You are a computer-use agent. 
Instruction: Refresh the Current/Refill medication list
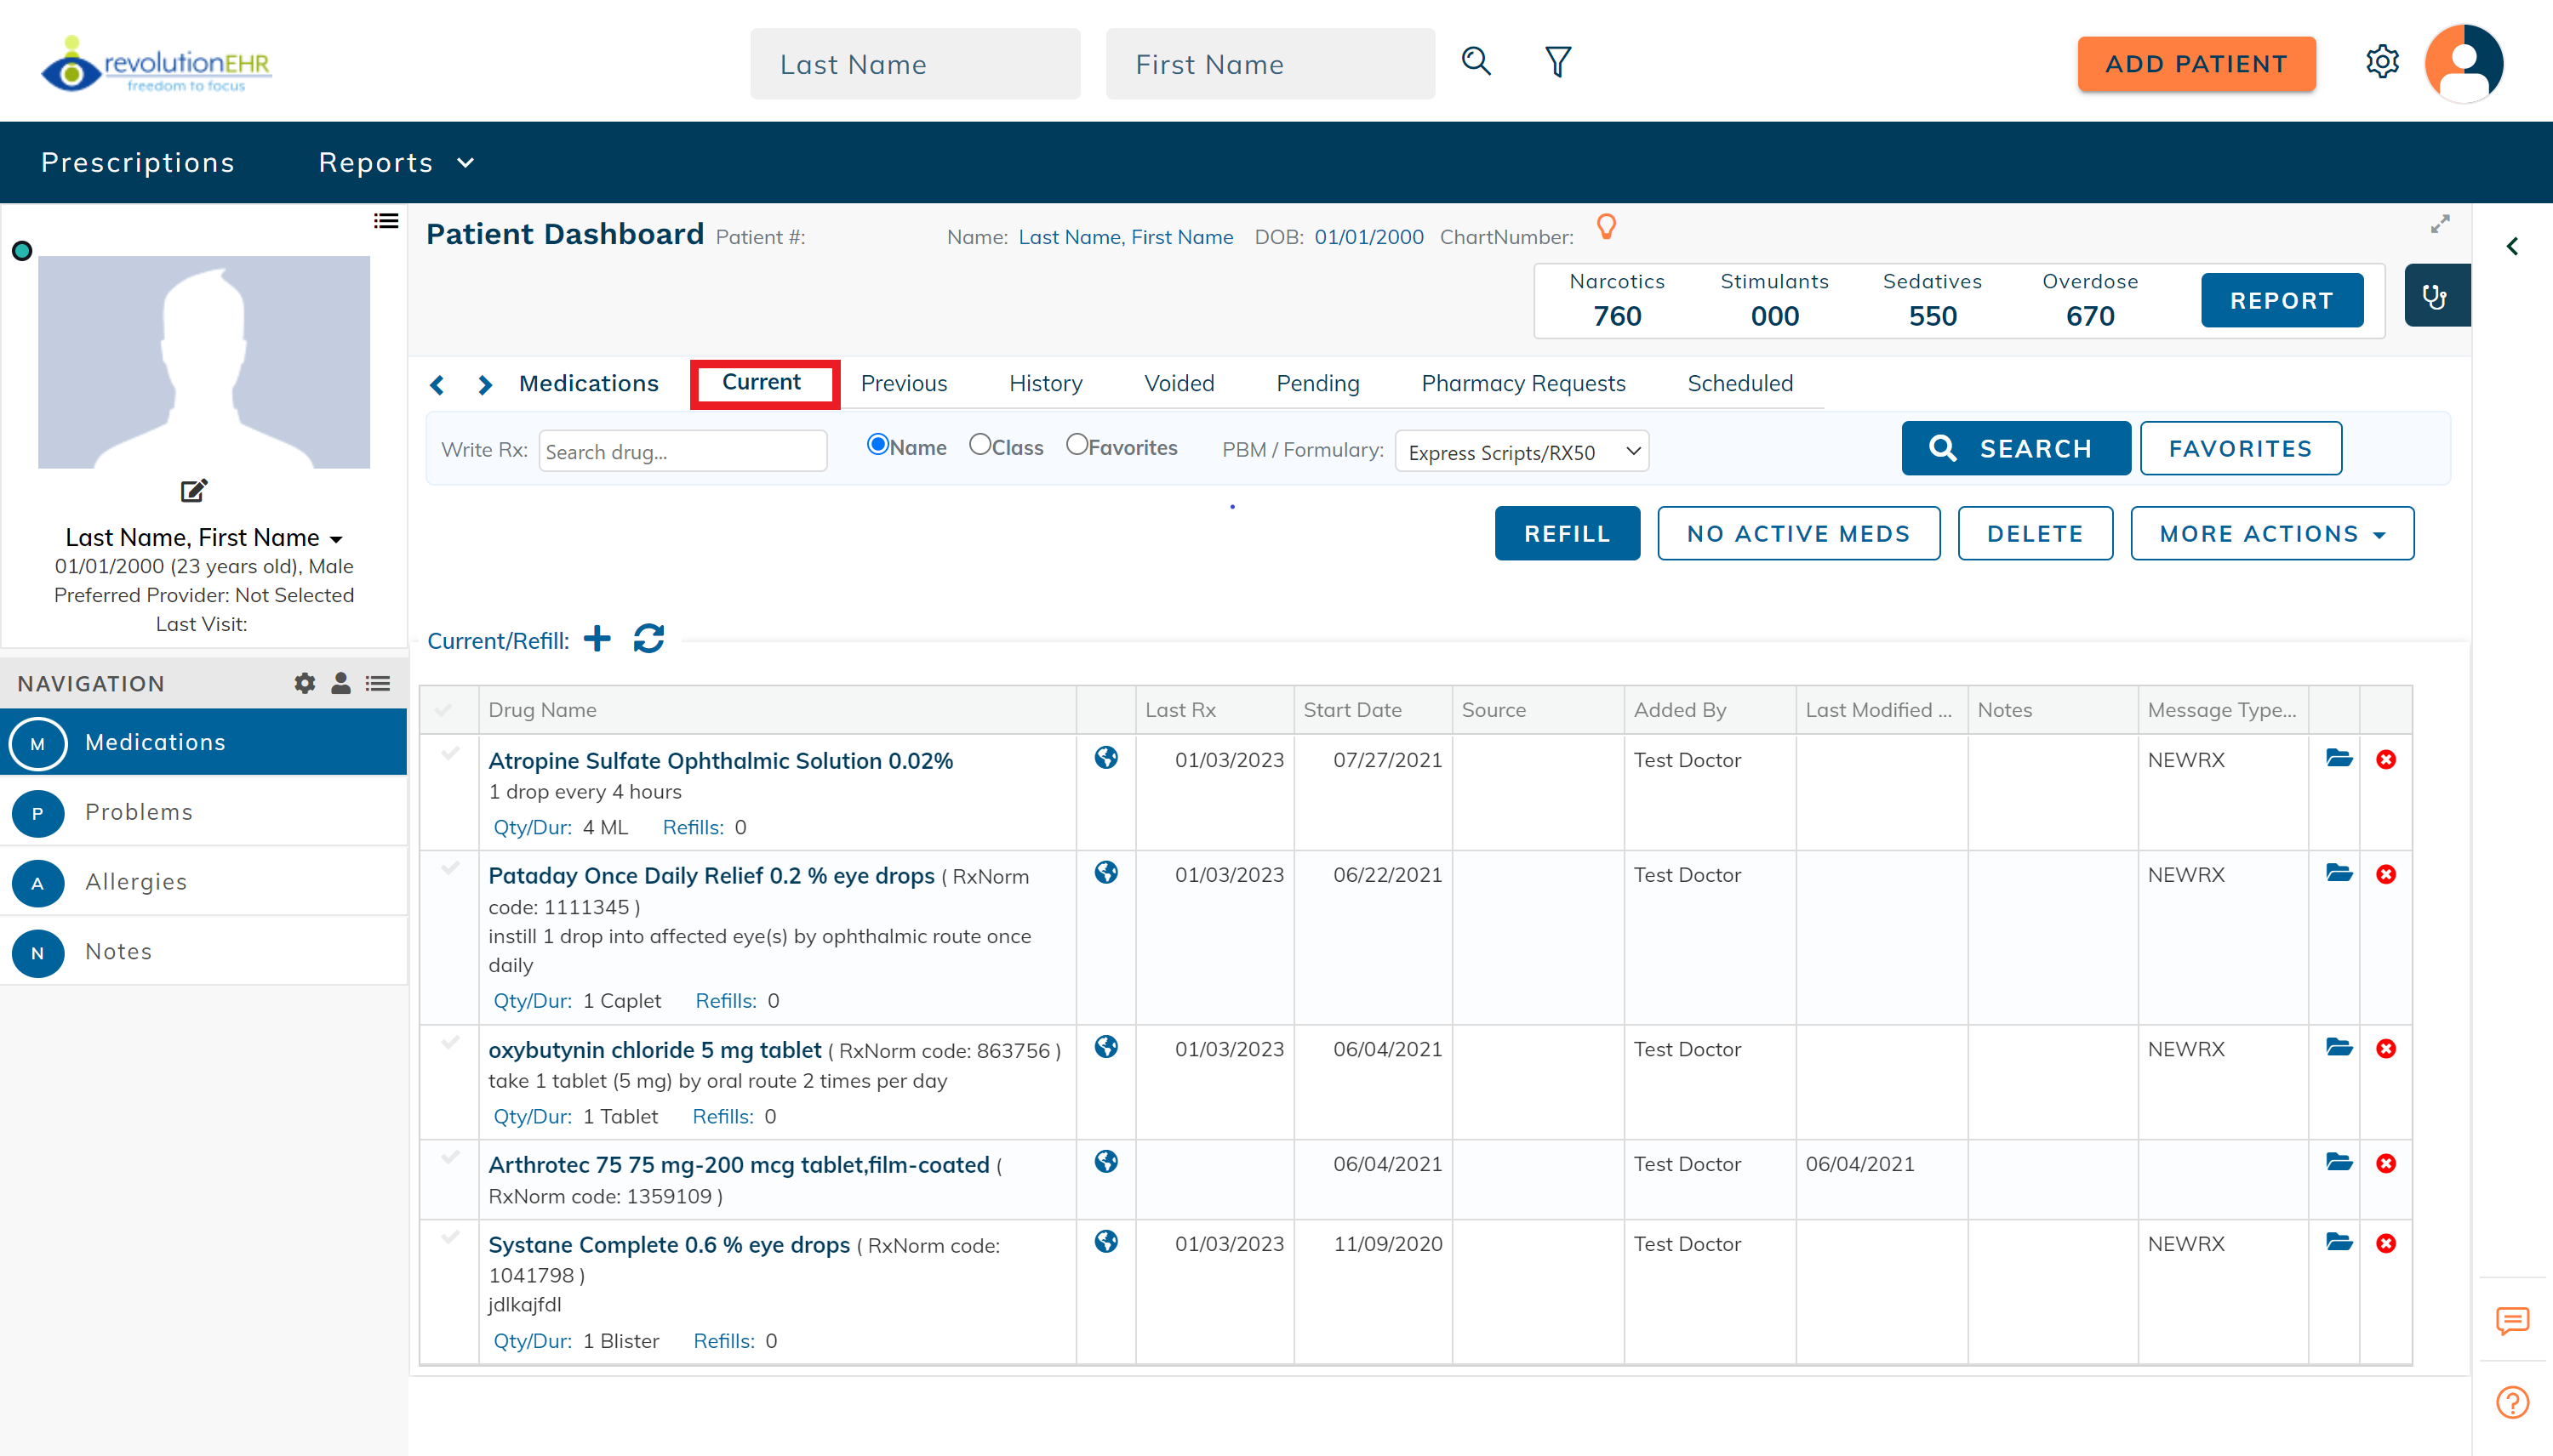649,639
